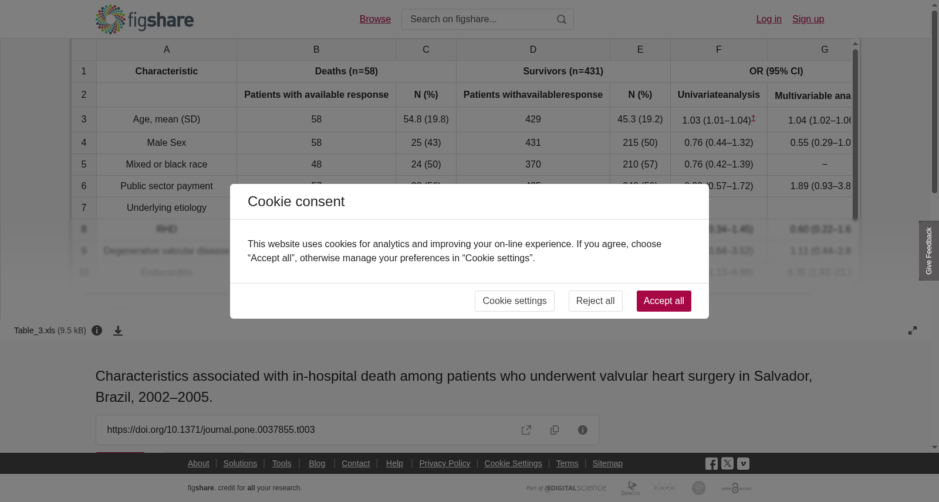This screenshot has width=939, height=502.
Task: Click the '54.8 (19.8)' cell
Action: coord(426,119)
